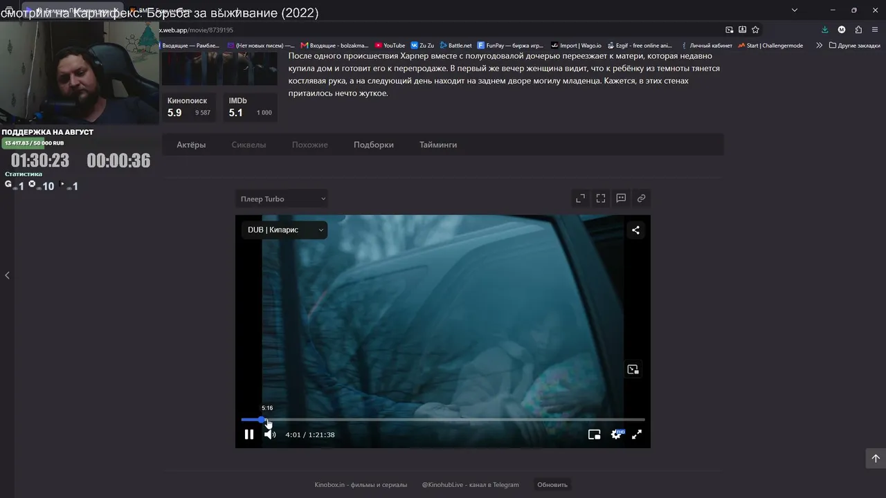
Task: Open the Другие закладки bookmarks folder
Action: coord(855,46)
